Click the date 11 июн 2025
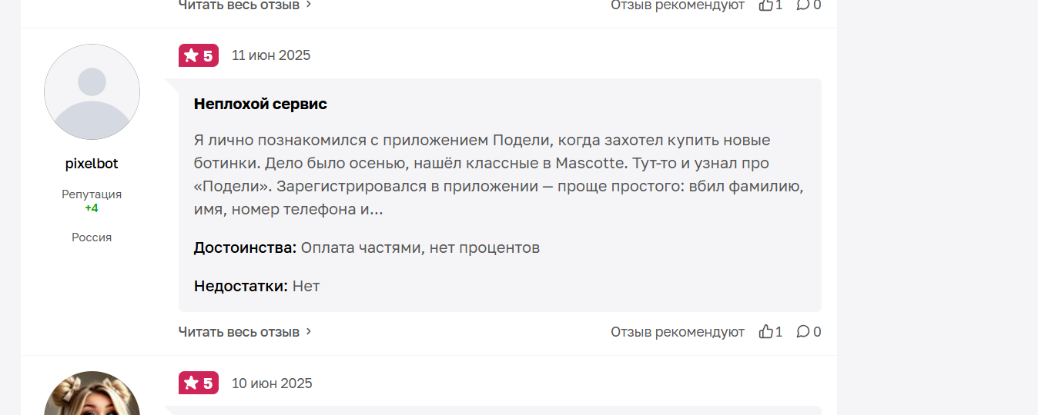The height and width of the screenshot is (415, 1038). click(271, 55)
